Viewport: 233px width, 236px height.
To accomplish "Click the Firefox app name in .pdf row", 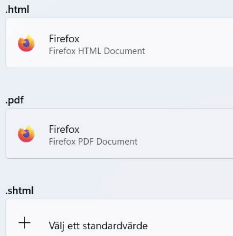I will pos(64,129).
